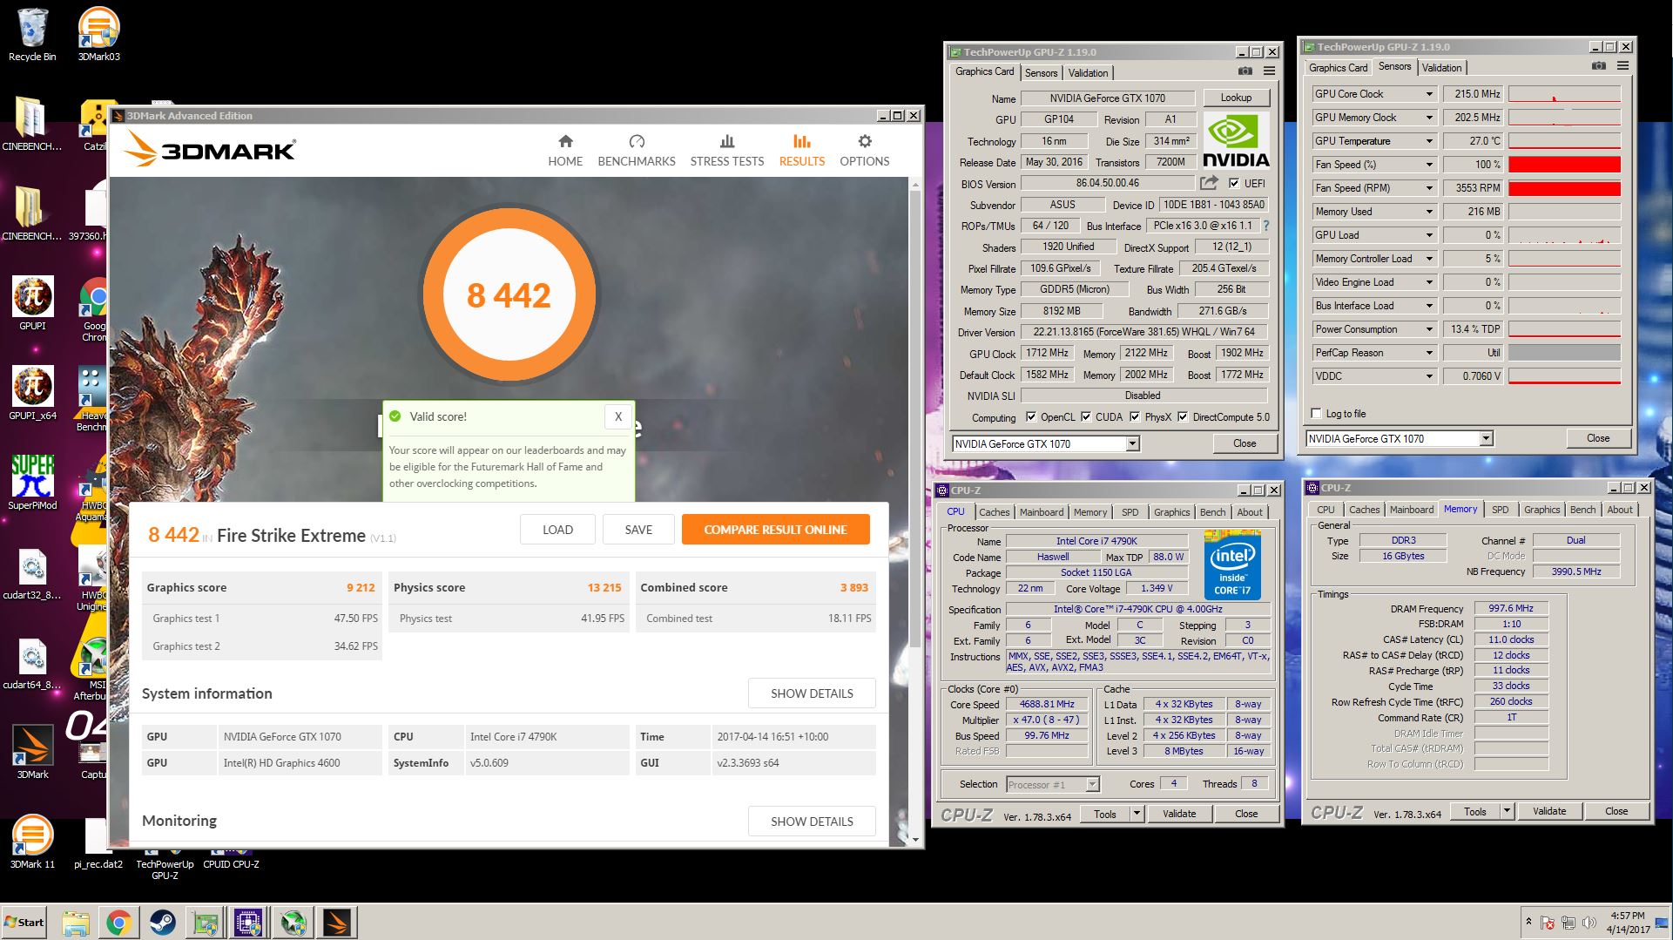Viewport: 1673px width, 940px height.
Task: Expand the Power Consumption sensor dropdown
Action: [x=1428, y=329]
